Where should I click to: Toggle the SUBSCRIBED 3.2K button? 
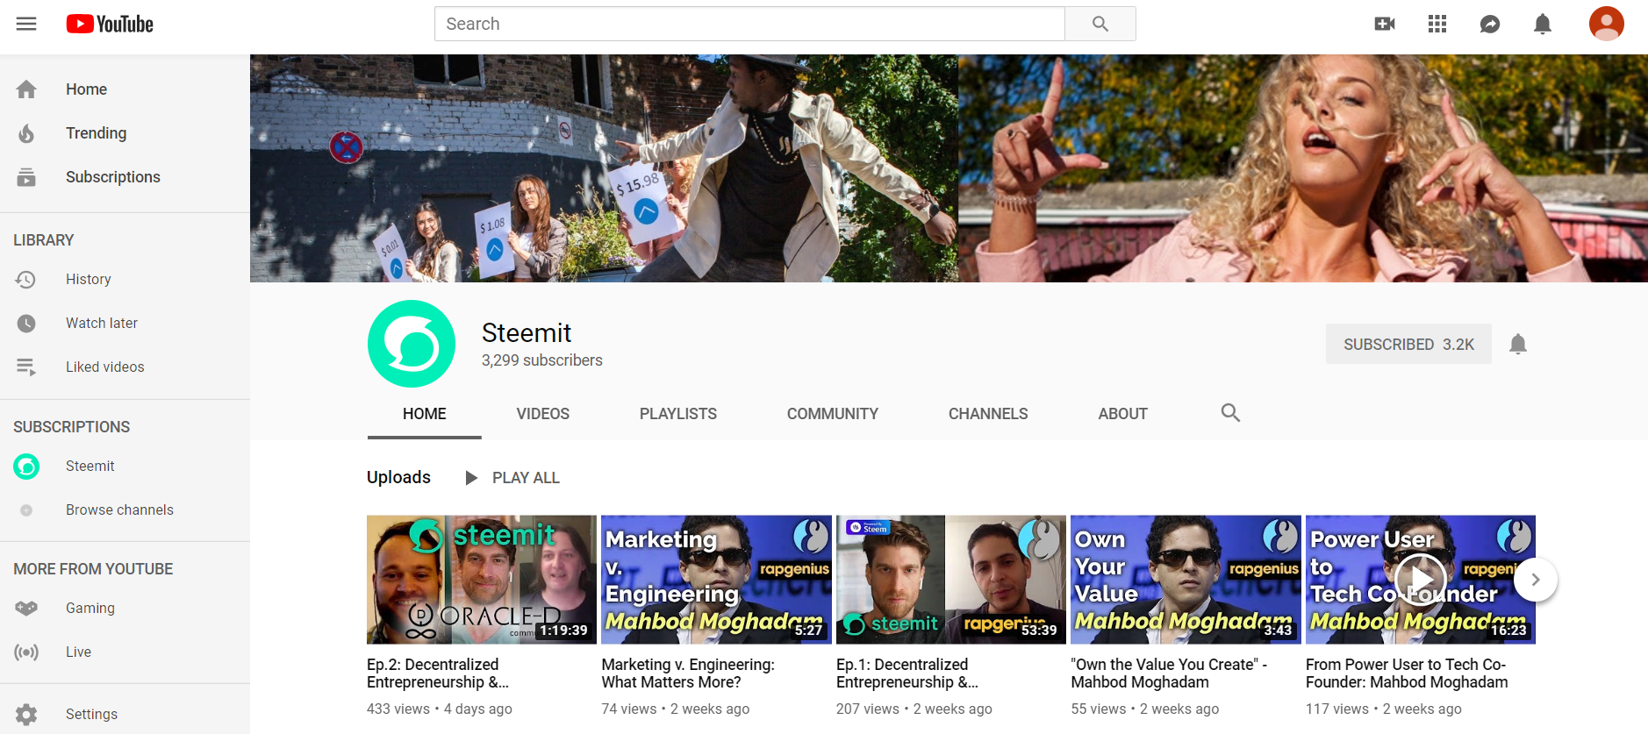[1408, 344]
